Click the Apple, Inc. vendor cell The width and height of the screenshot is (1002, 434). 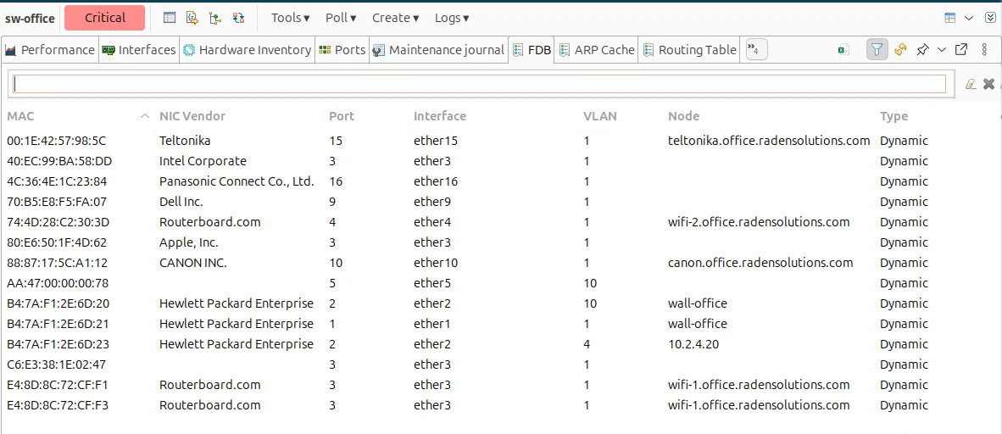pyautogui.click(x=188, y=243)
